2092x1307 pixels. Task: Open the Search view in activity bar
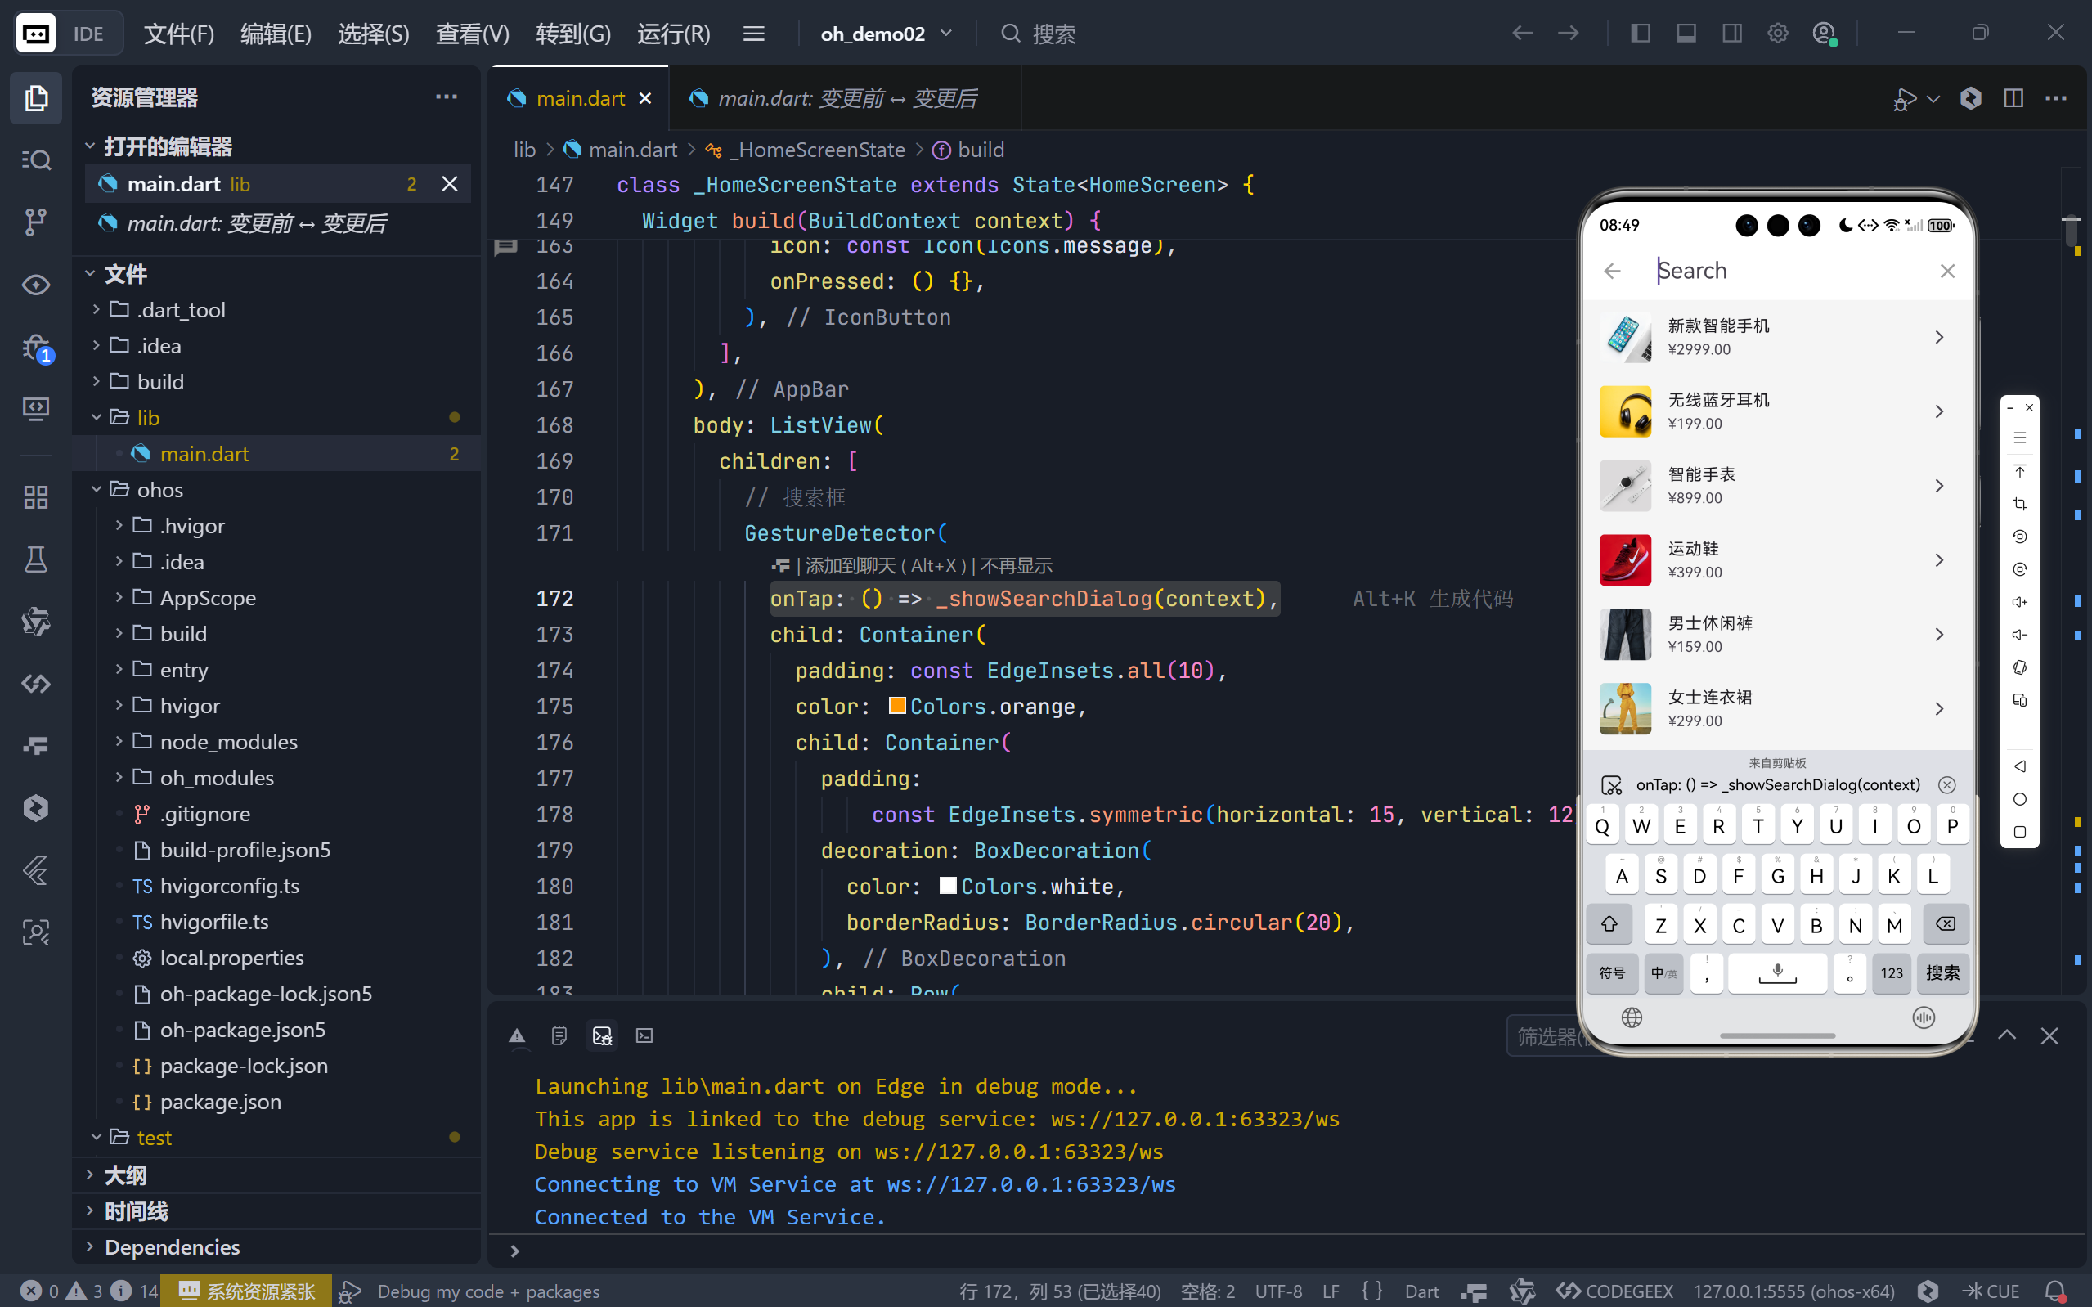pos(35,160)
